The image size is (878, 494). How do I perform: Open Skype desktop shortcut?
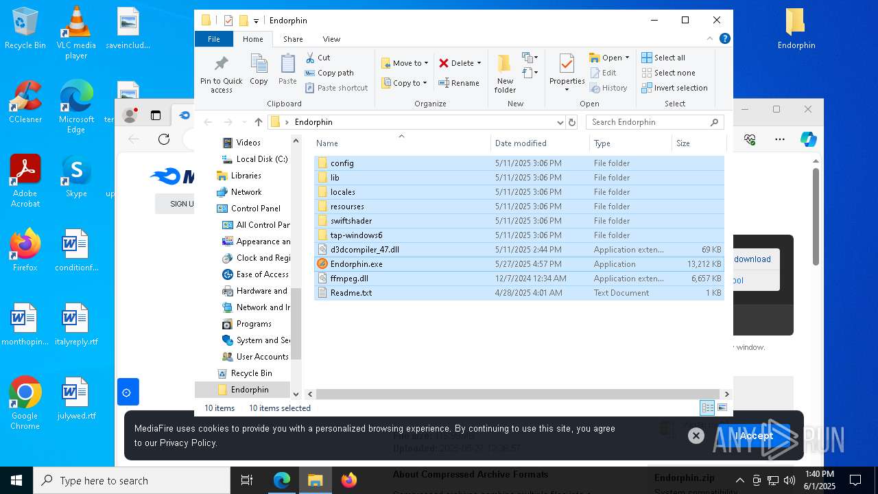click(x=76, y=177)
